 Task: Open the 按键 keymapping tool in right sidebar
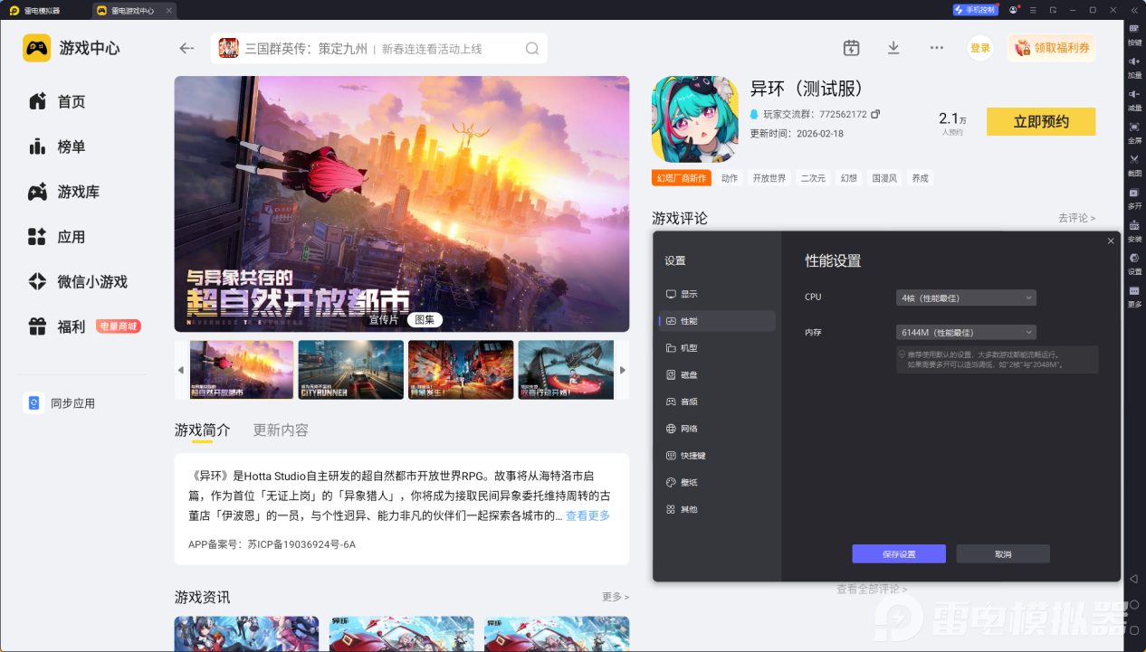tap(1134, 34)
